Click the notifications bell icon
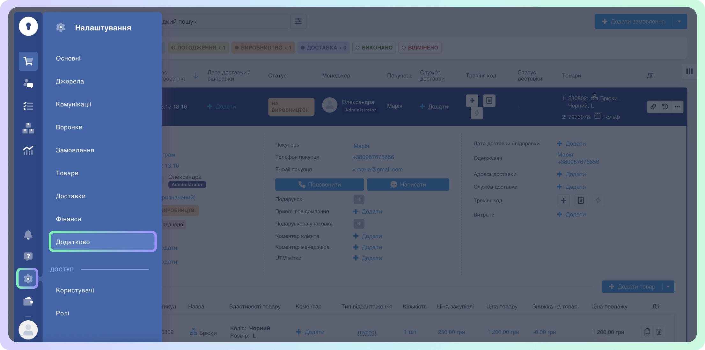The width and height of the screenshot is (705, 350). tap(28, 235)
